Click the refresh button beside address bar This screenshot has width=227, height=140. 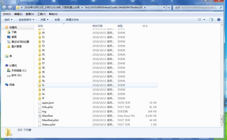[x=169, y=8]
